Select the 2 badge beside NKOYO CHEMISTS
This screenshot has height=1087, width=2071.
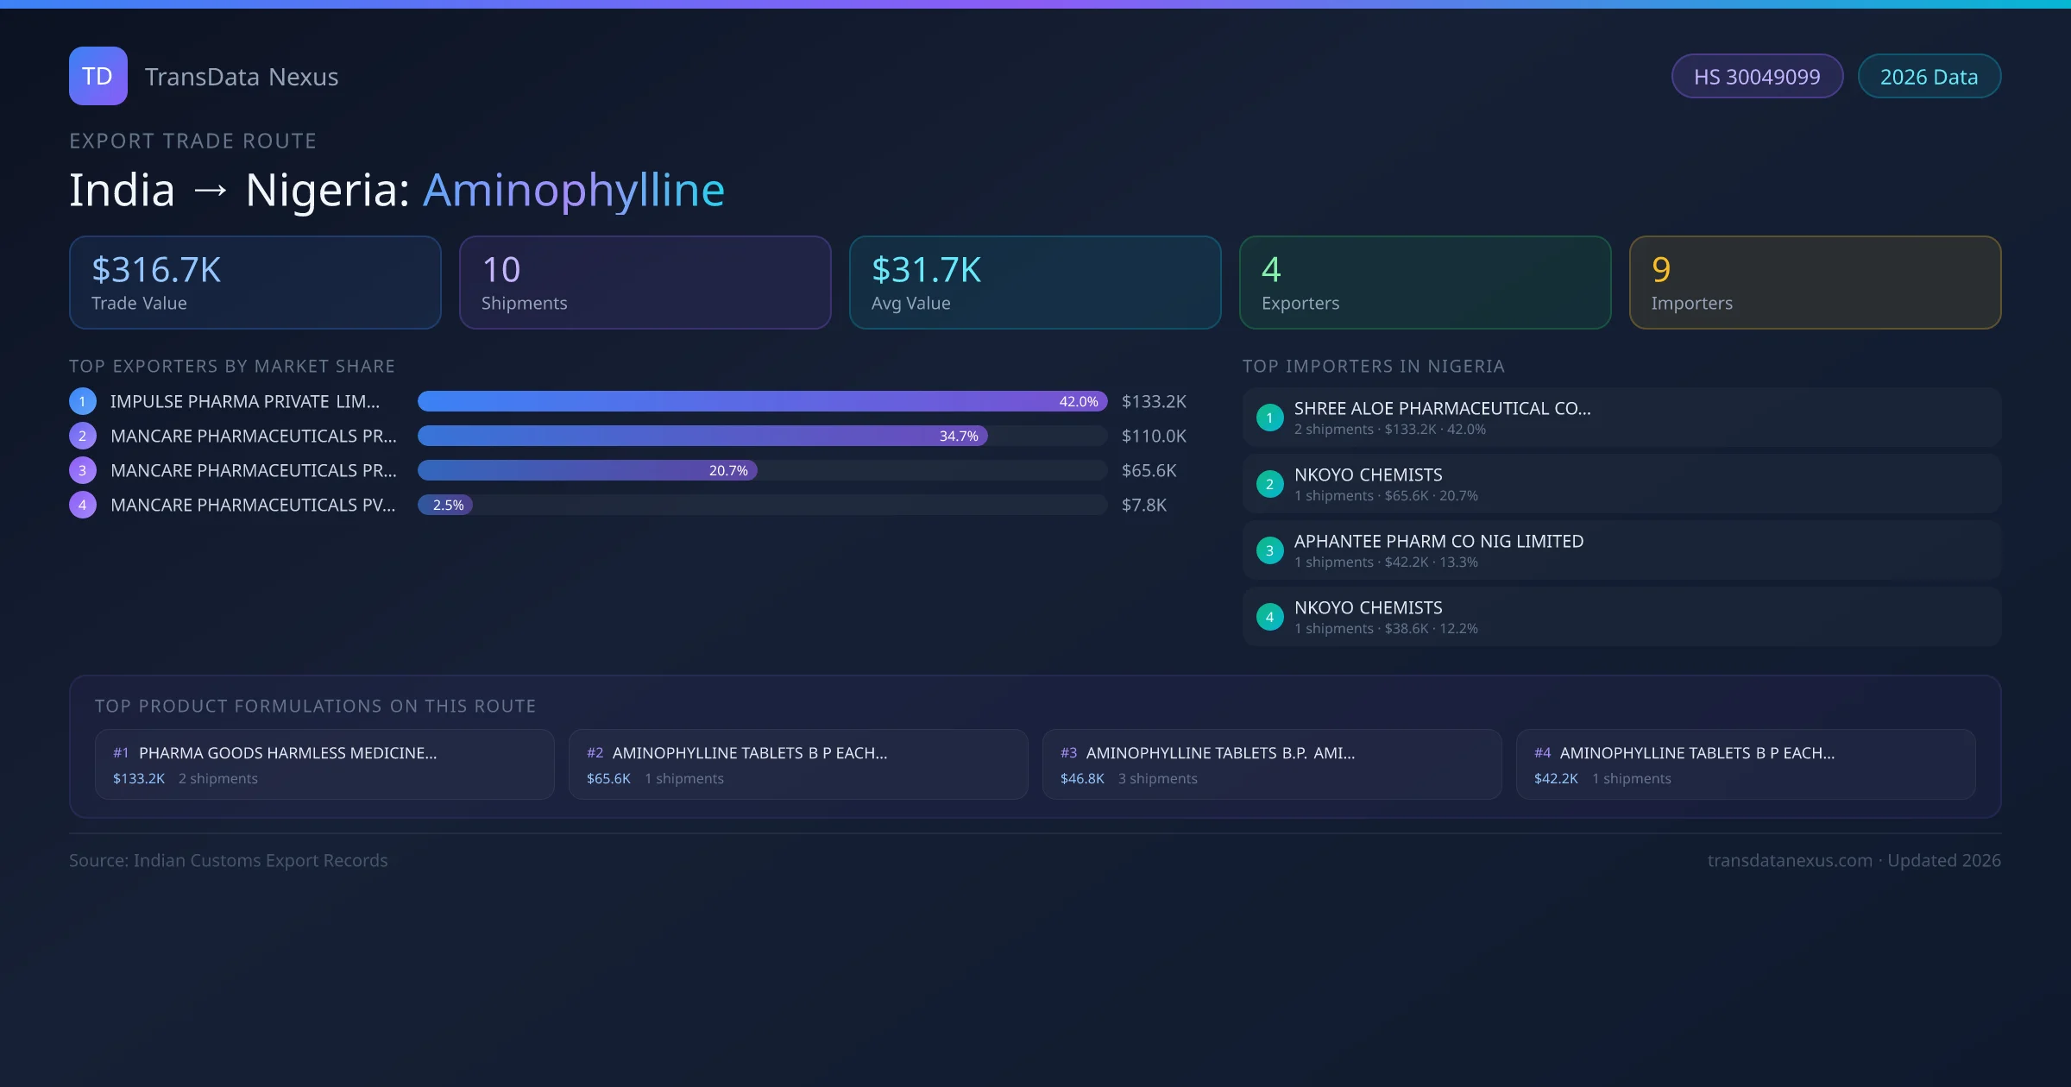pos(1269,483)
